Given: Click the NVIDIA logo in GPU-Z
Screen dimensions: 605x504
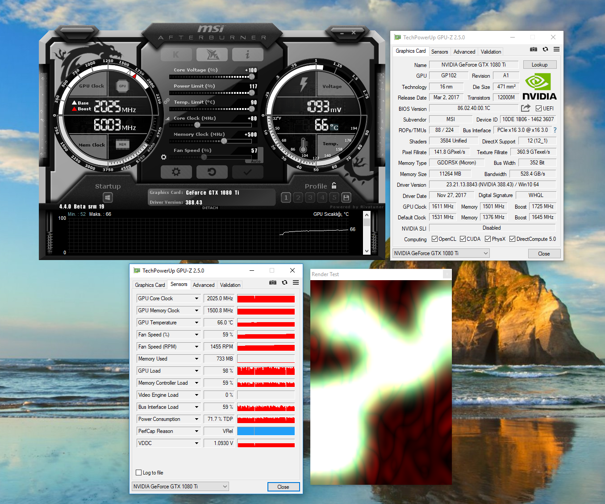Looking at the screenshot, I should pos(539,87).
